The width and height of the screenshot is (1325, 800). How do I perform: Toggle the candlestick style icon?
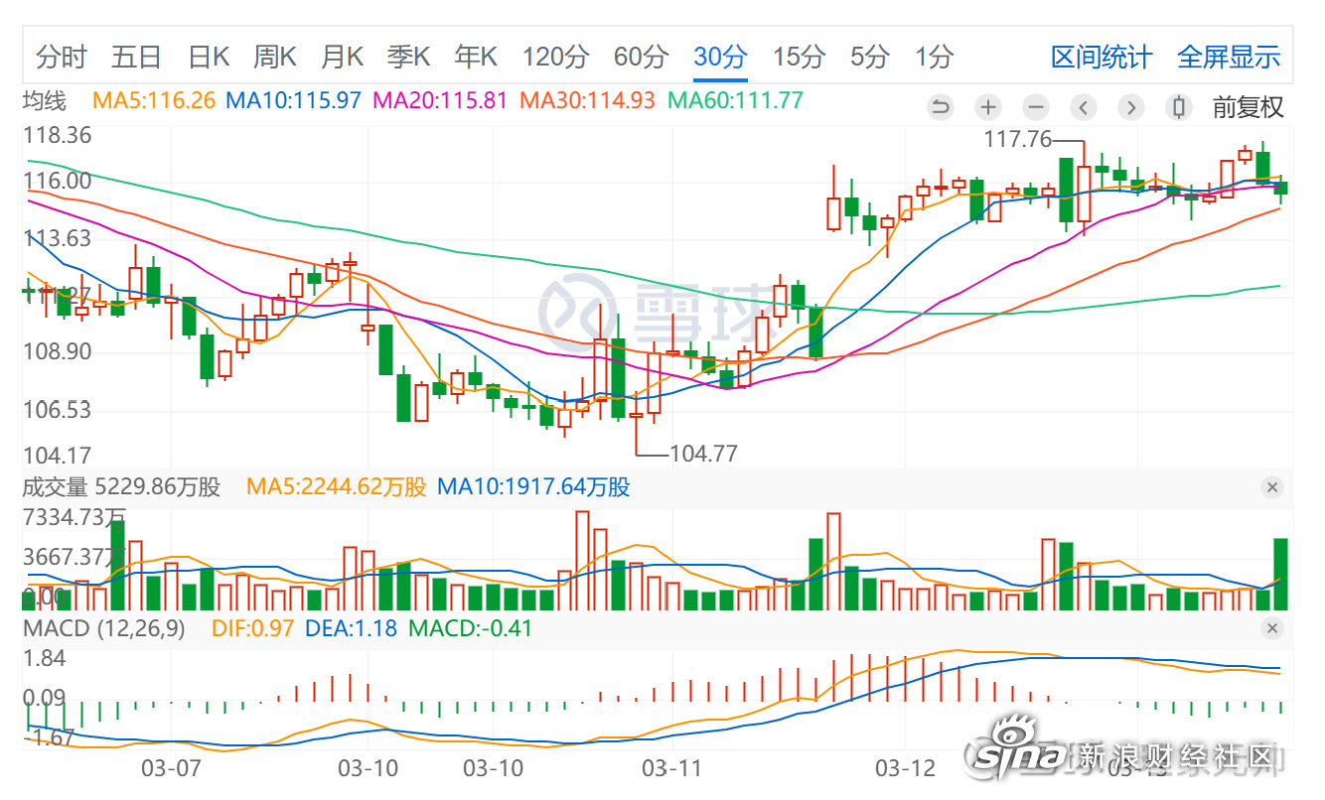pos(1179,107)
